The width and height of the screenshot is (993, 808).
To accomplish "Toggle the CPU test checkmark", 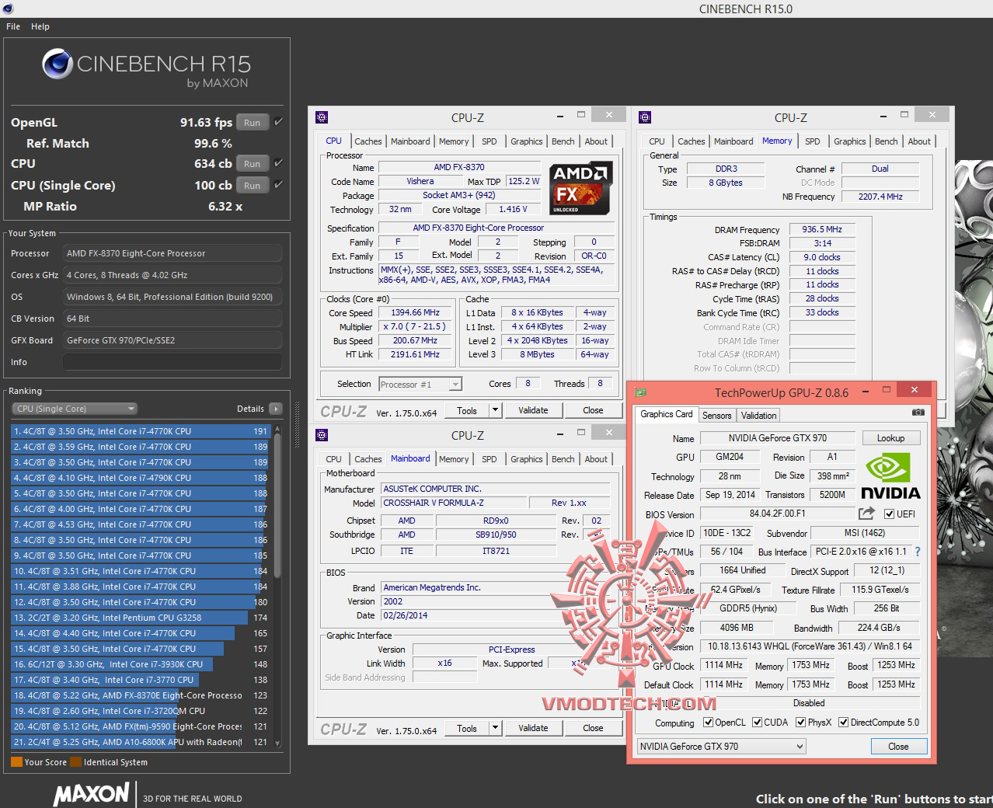I will point(278,163).
